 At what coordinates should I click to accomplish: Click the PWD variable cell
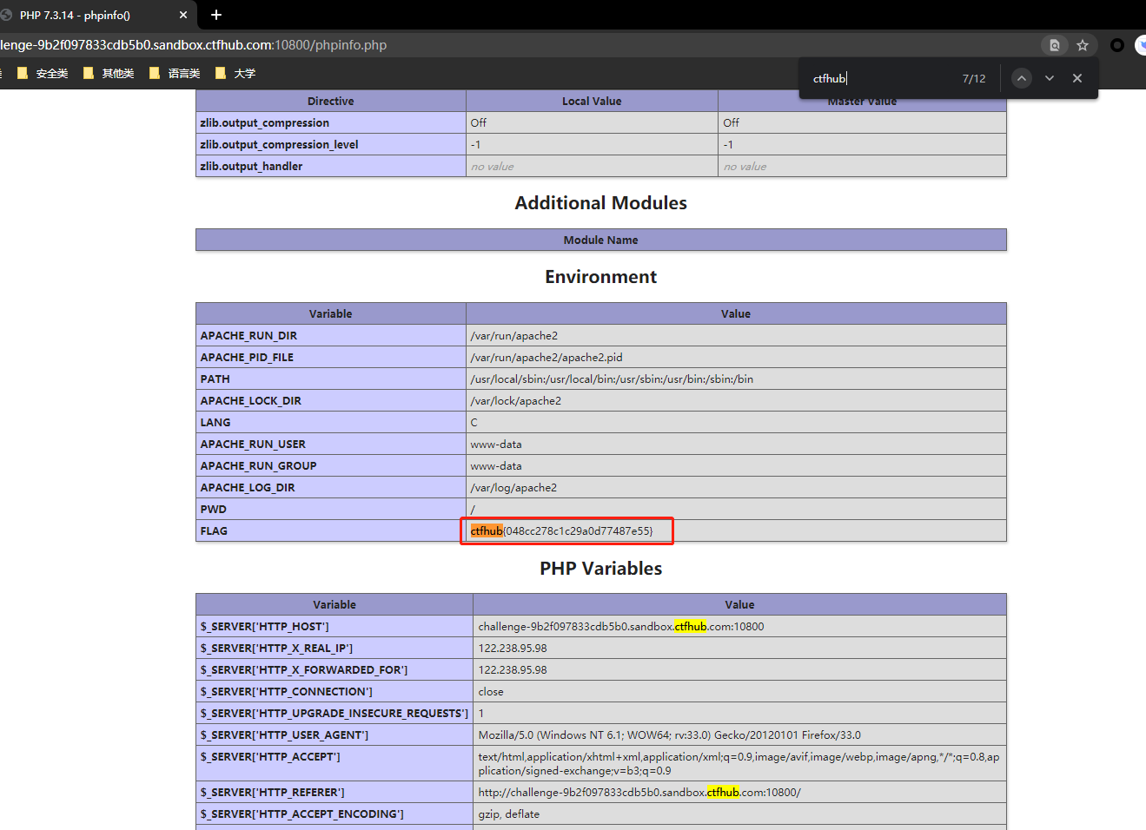click(330, 509)
